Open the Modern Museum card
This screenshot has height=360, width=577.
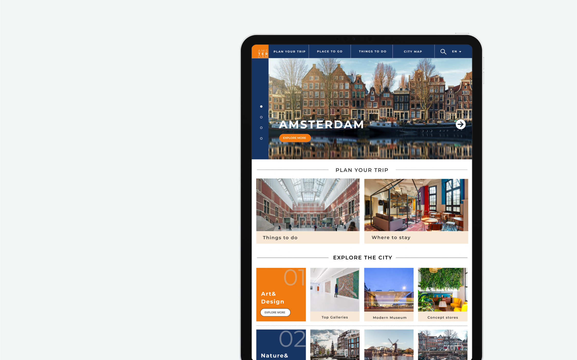point(389,295)
